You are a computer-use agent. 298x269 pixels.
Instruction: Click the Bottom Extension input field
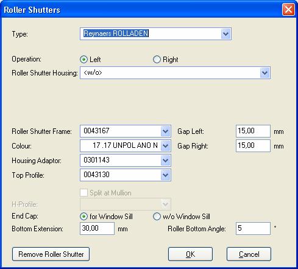97,229
